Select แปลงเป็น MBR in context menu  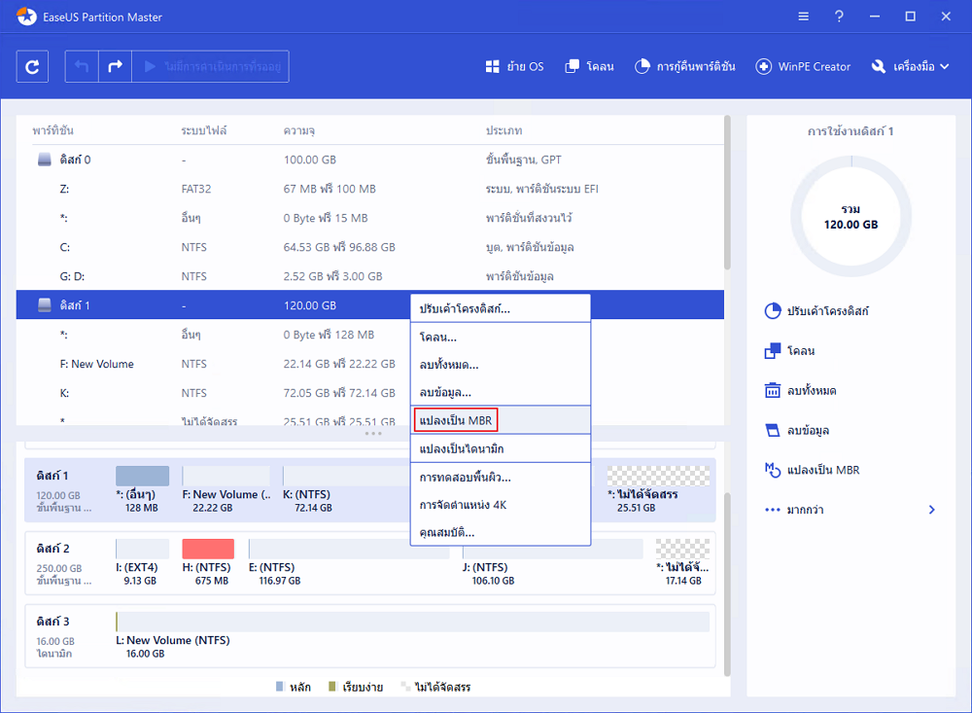[x=501, y=420]
